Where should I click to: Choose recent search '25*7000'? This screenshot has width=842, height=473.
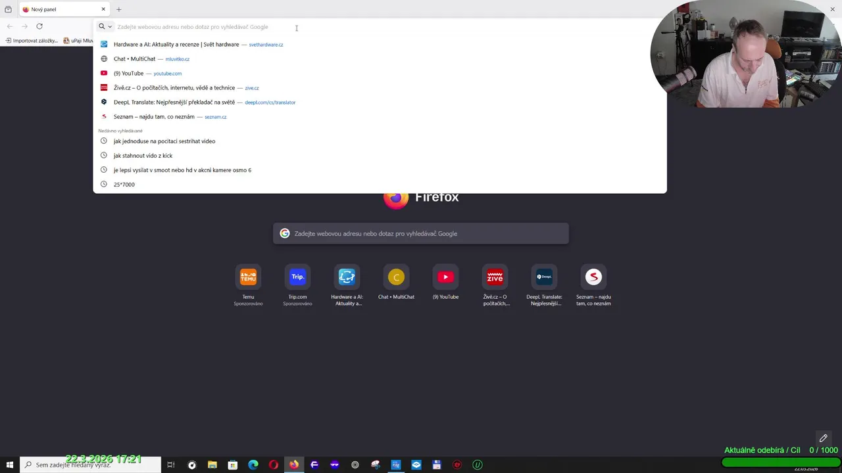[380, 185]
